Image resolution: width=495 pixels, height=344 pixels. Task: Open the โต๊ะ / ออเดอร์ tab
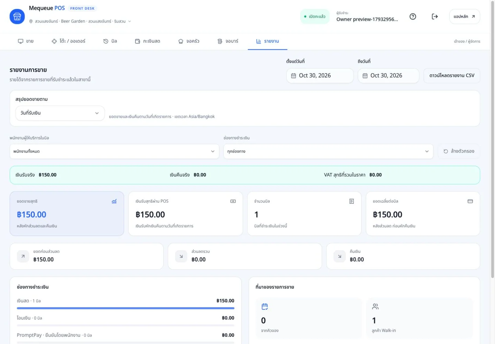[68, 41]
